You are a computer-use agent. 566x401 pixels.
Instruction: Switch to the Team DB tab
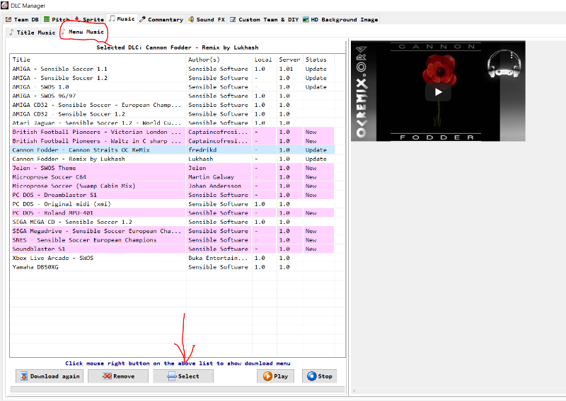pyautogui.click(x=21, y=19)
